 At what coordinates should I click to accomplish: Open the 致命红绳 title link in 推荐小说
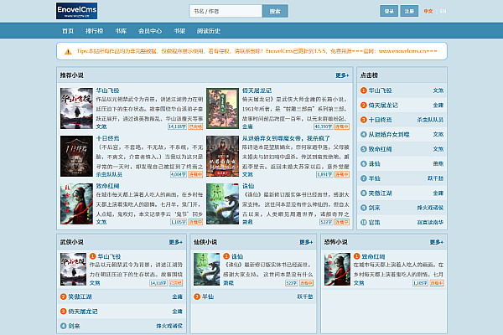tap(108, 186)
